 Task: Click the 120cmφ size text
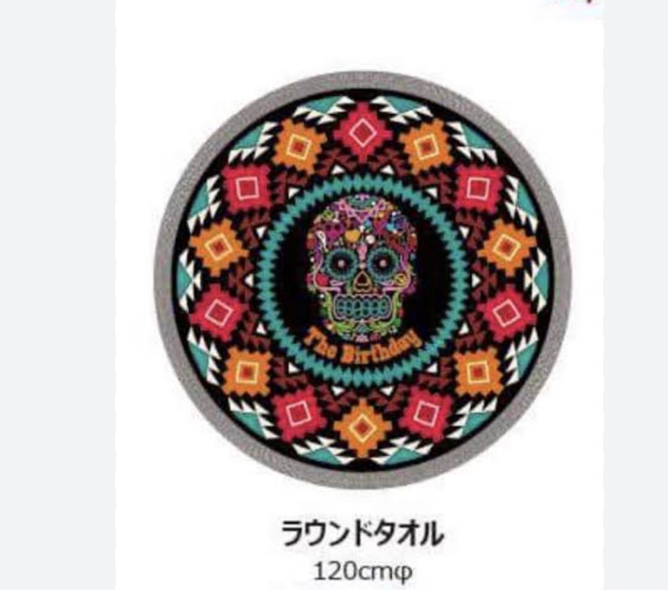point(363,571)
